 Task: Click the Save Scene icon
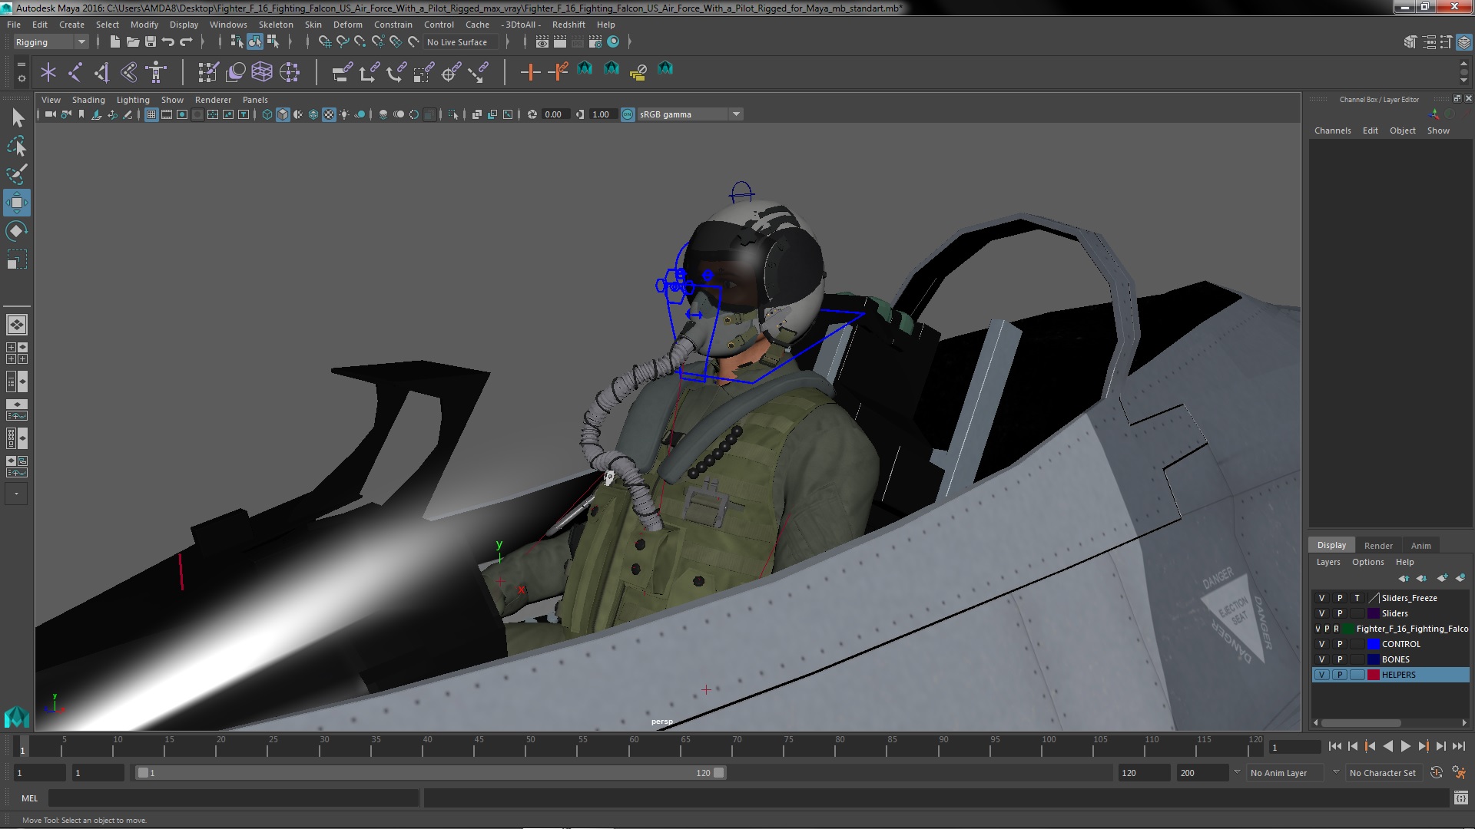tap(151, 42)
